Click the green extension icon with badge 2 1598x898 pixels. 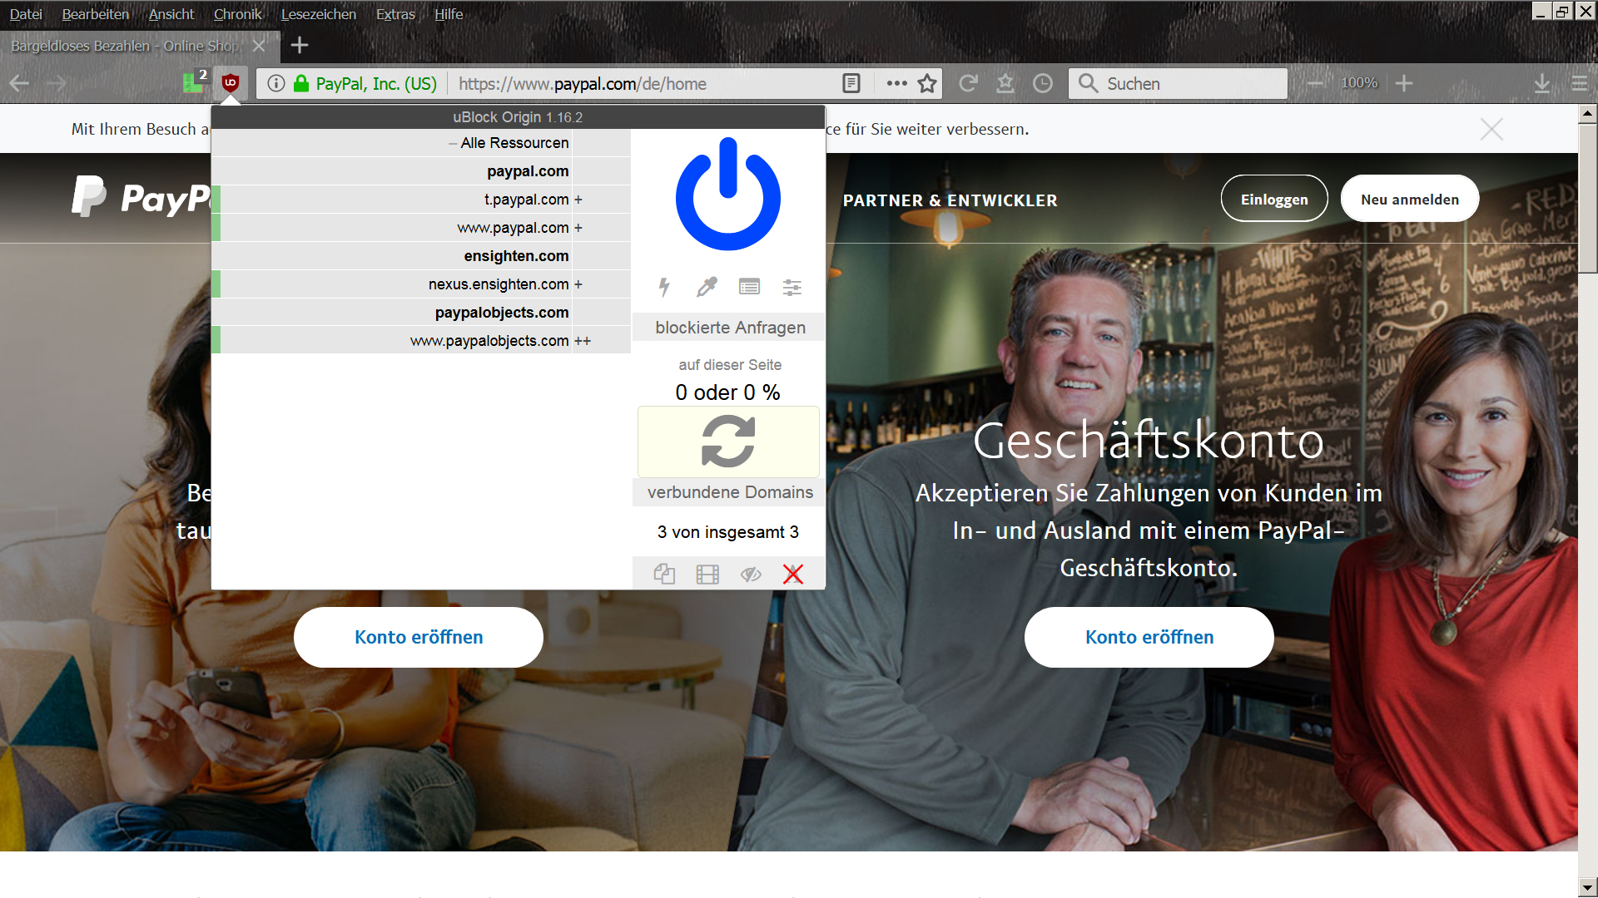click(194, 82)
